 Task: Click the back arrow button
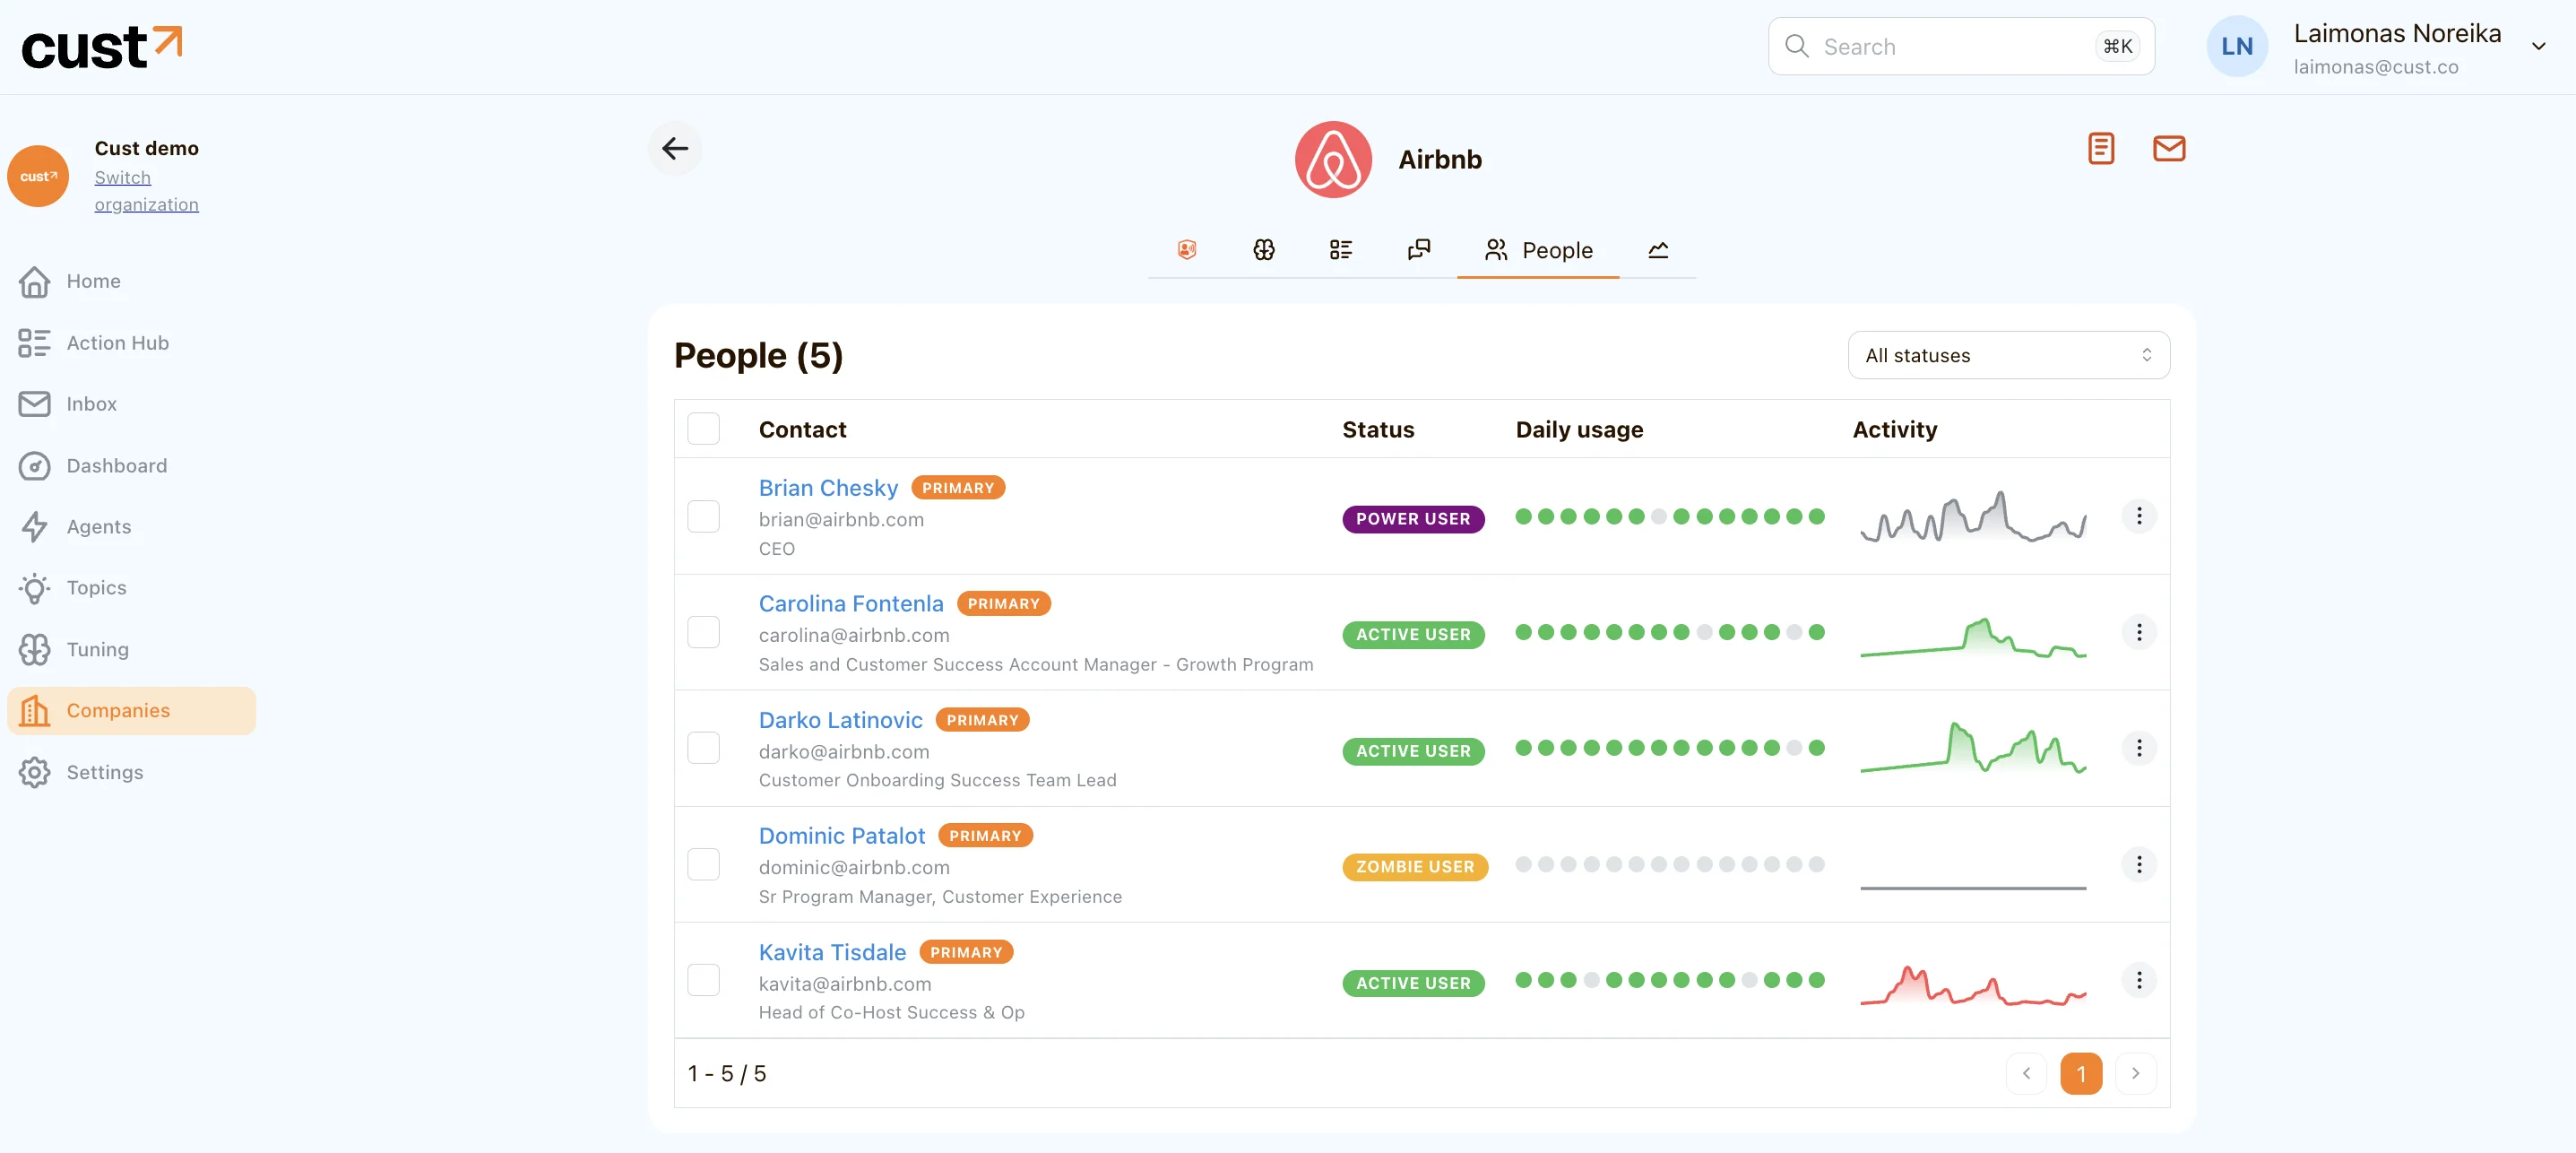pos(675,148)
